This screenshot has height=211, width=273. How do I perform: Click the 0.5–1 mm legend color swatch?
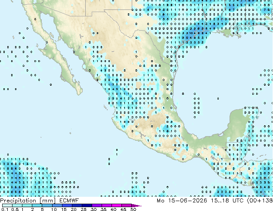coord(17,205)
